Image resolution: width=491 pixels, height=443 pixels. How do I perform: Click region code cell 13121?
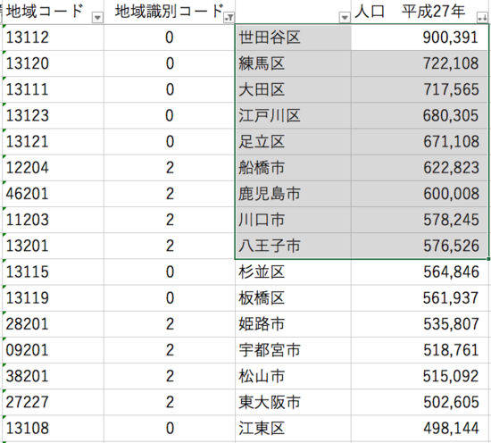[x=53, y=142]
